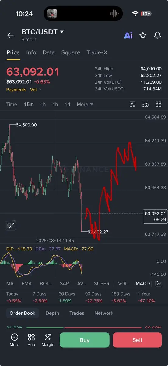Expand Payments Vol chevron
The image size is (168, 366).
tap(40, 90)
